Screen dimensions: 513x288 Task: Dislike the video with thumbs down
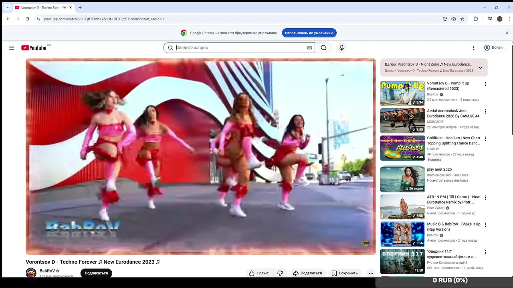pyautogui.click(x=280, y=273)
